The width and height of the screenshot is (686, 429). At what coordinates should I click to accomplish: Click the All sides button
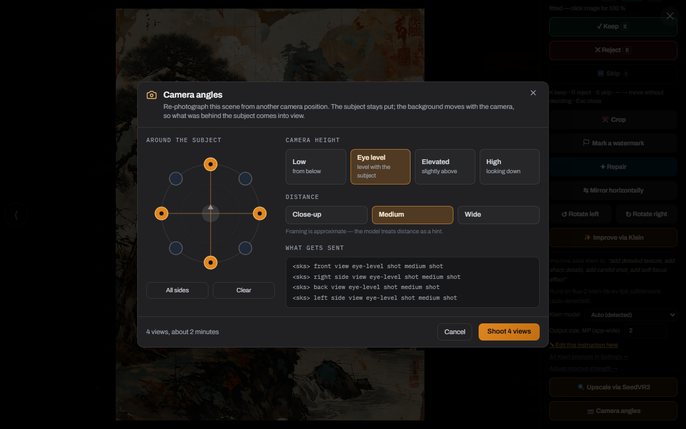pos(177,290)
